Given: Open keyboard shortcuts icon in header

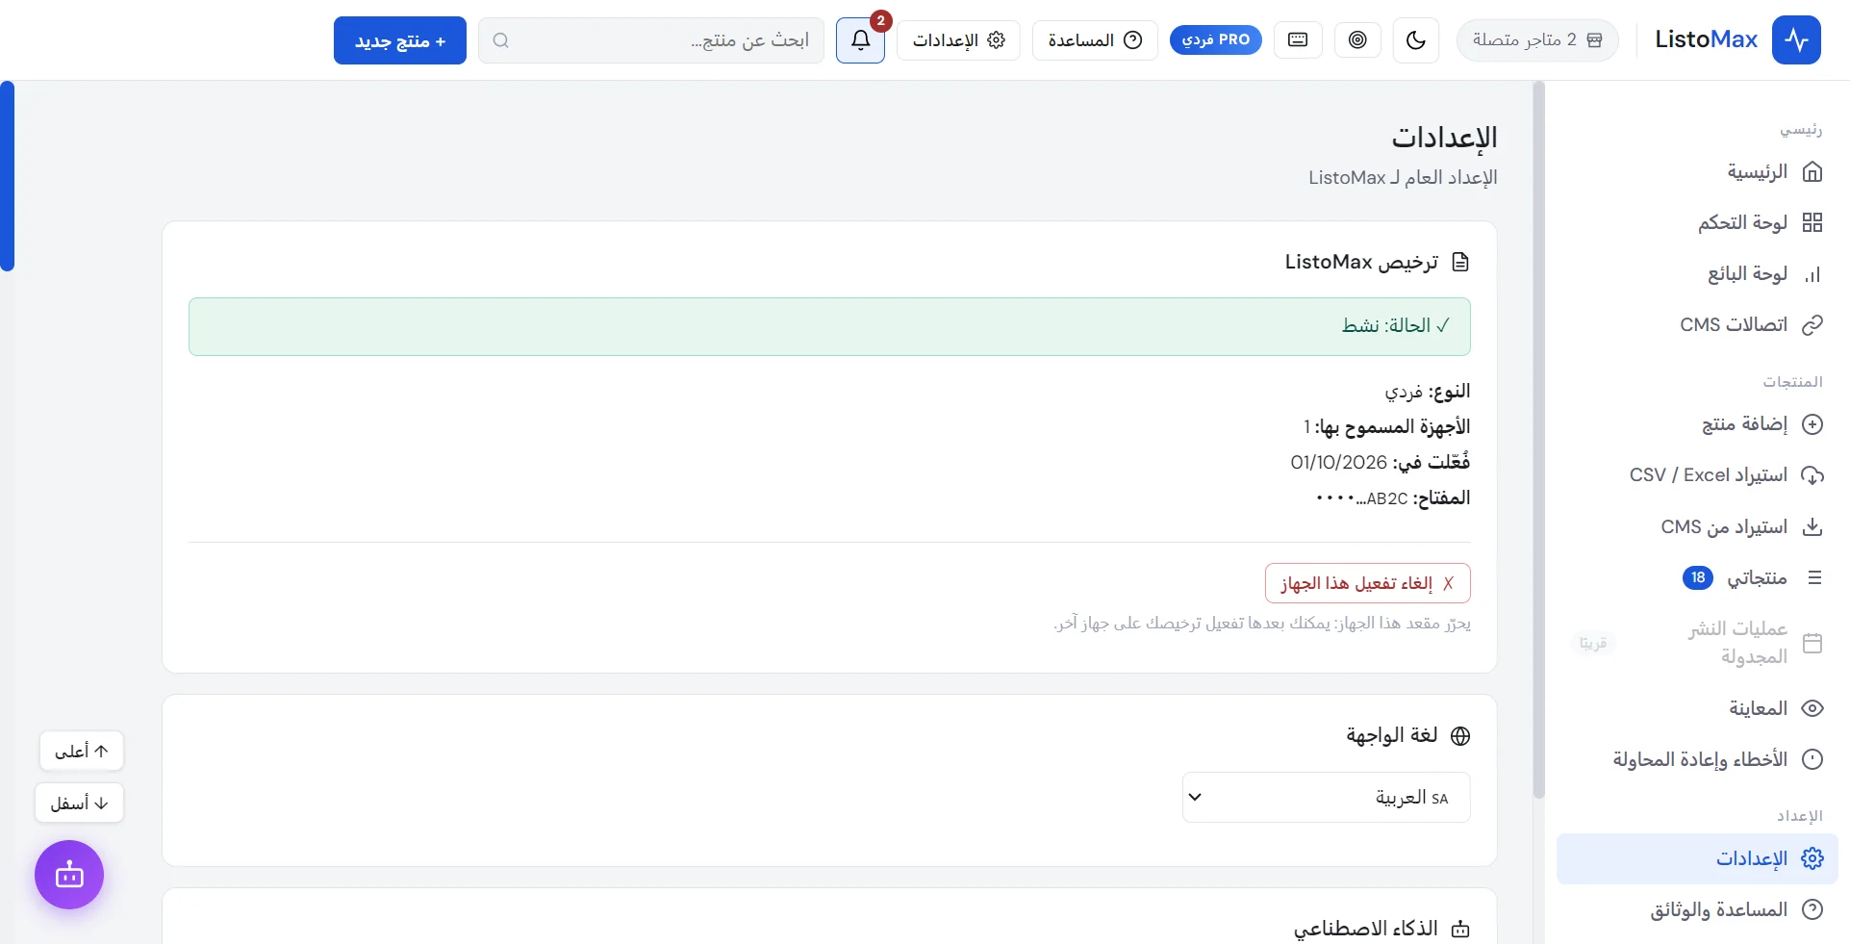Looking at the screenshot, I should [x=1298, y=40].
